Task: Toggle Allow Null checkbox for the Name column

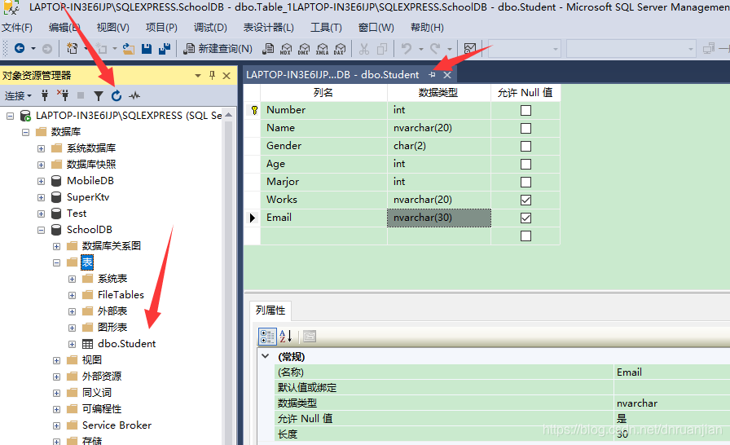Action: [526, 128]
